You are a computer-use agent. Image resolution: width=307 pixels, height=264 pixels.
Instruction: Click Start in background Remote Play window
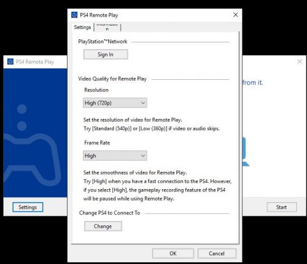point(282,207)
